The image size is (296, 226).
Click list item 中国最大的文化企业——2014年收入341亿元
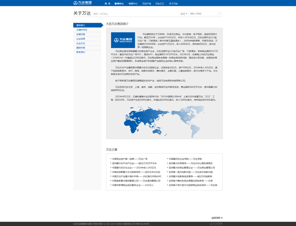(134, 168)
